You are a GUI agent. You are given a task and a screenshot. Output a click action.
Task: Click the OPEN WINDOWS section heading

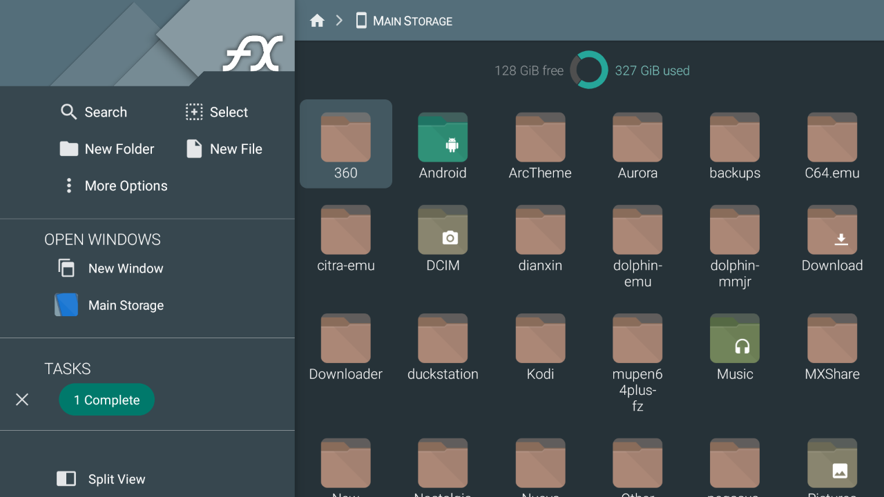click(102, 240)
